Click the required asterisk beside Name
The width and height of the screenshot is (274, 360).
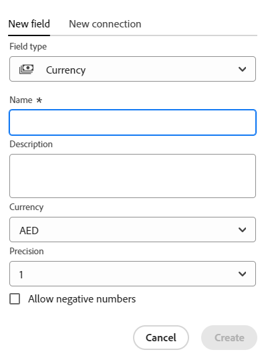39,100
